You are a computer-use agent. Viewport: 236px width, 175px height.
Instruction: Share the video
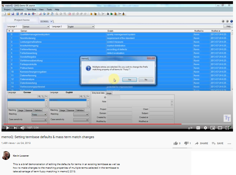point(202,143)
